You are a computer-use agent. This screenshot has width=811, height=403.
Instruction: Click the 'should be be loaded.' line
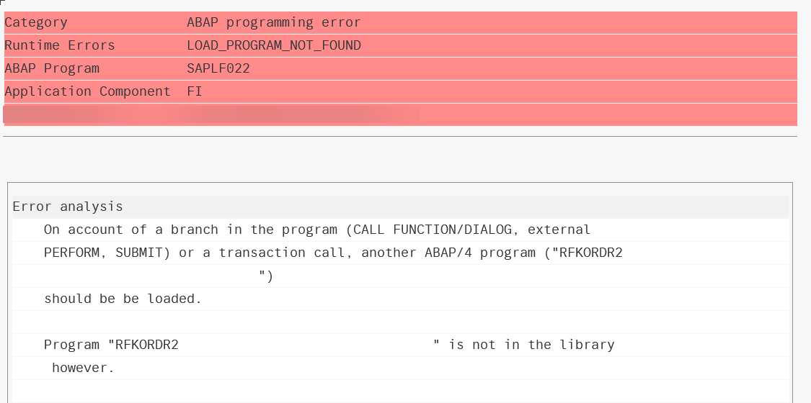123,299
